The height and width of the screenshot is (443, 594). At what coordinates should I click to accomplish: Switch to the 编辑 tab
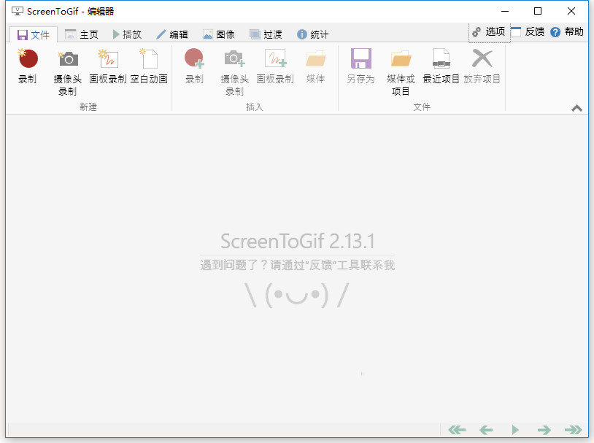pos(175,33)
